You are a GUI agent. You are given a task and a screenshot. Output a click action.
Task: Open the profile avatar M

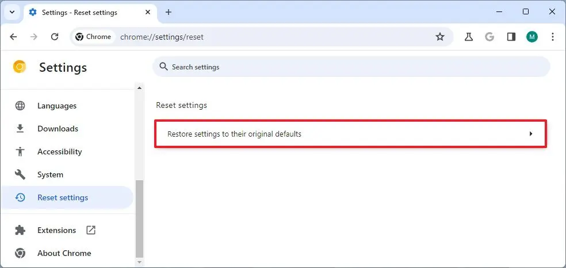point(532,37)
